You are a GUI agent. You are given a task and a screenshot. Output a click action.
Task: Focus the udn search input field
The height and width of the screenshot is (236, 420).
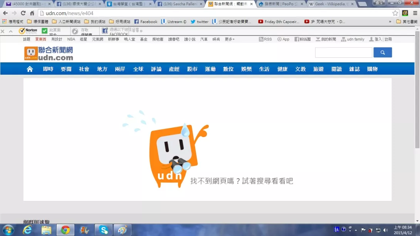pyautogui.click(x=344, y=52)
